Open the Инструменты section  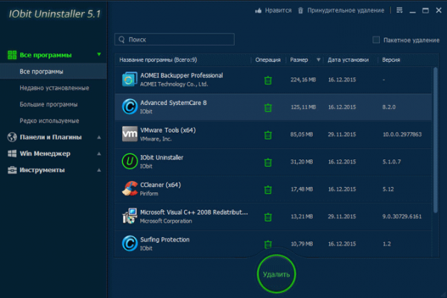click(42, 170)
